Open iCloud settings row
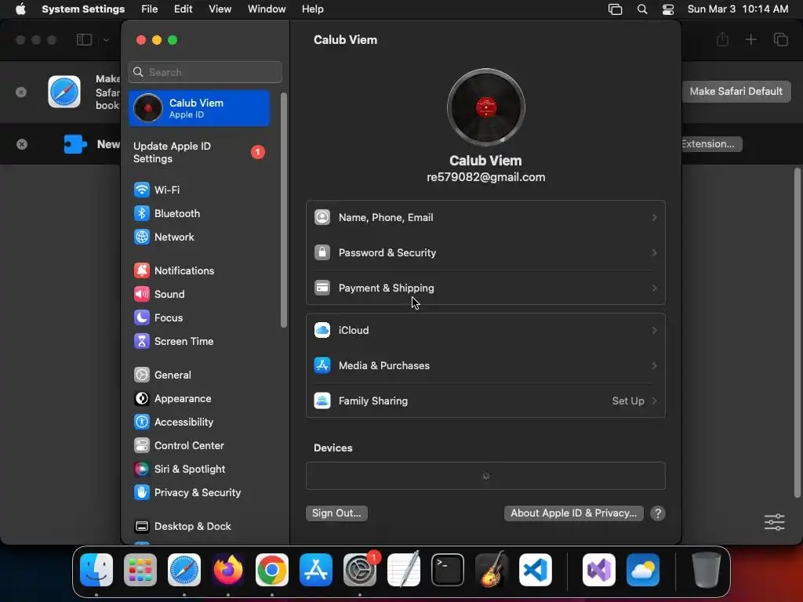 click(485, 330)
